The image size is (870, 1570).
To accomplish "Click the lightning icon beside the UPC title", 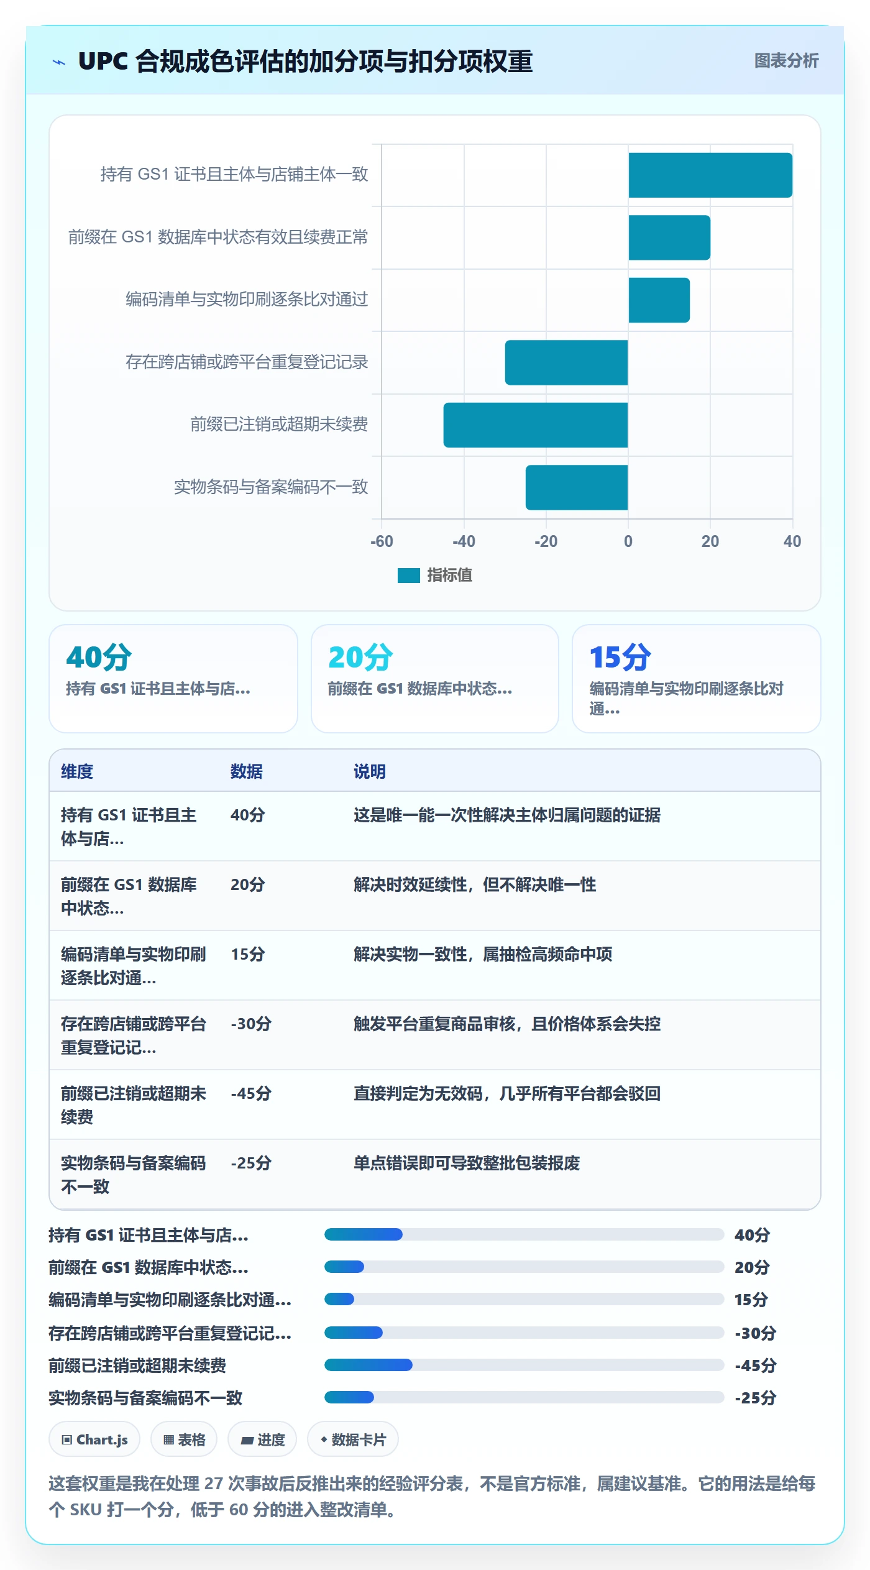I will (59, 62).
